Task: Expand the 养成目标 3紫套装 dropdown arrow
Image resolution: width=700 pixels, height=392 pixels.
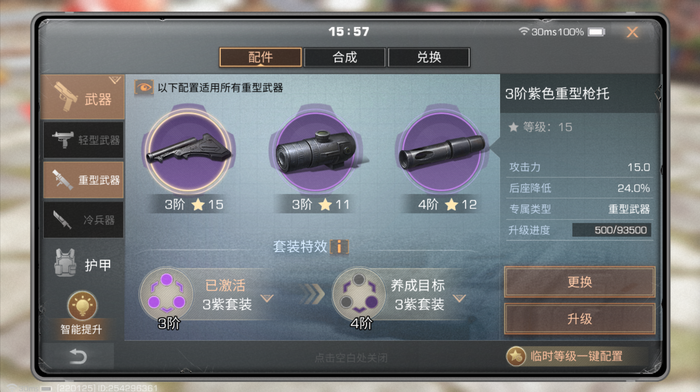Action: [x=459, y=299]
